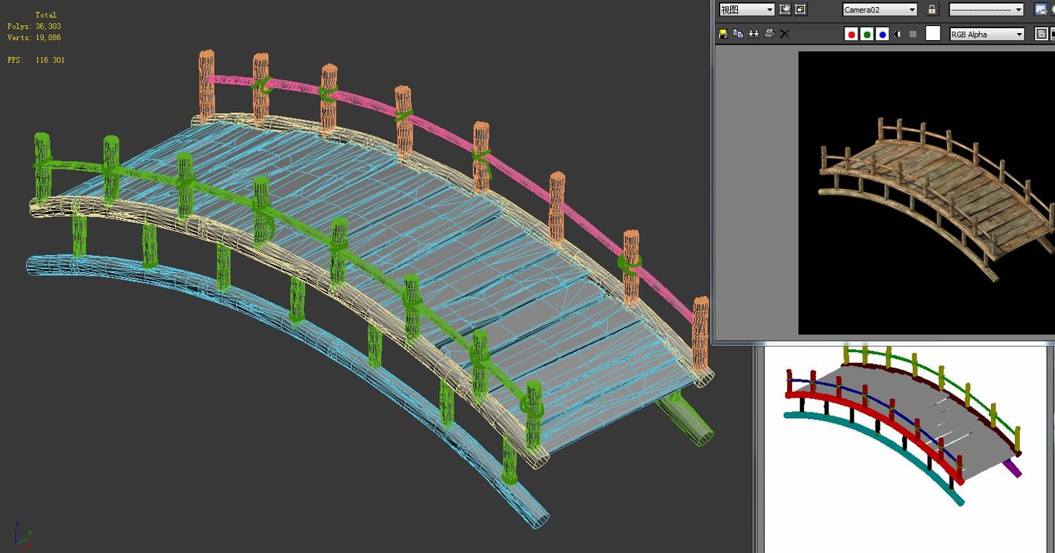Click the rendered bridge preview image

coord(926,193)
